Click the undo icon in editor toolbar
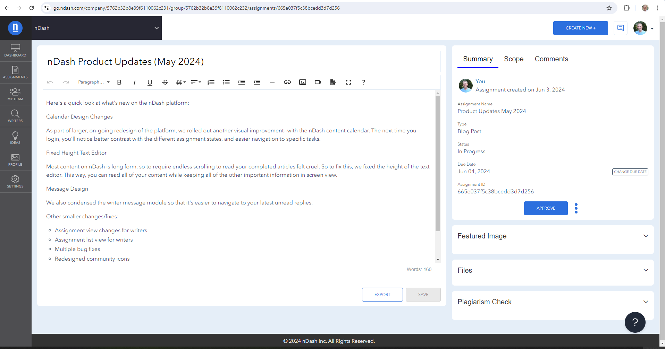The image size is (665, 349). (50, 82)
